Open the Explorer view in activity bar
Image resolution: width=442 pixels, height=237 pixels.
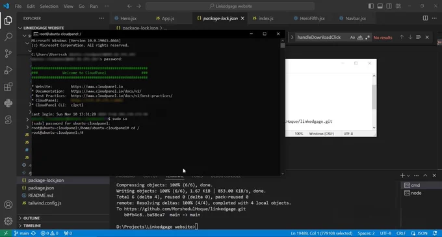click(8, 20)
